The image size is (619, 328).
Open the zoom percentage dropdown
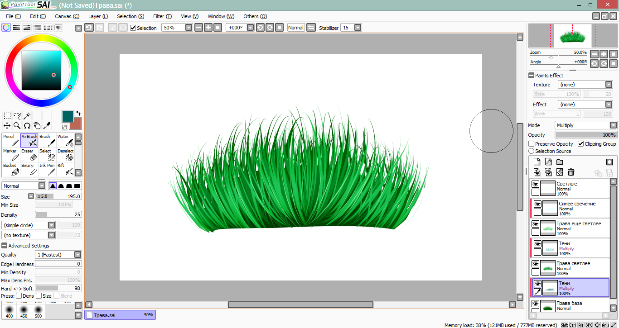click(x=189, y=28)
